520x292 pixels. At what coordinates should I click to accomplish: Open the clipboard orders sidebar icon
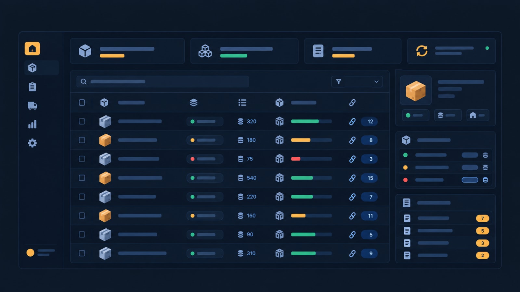click(32, 87)
